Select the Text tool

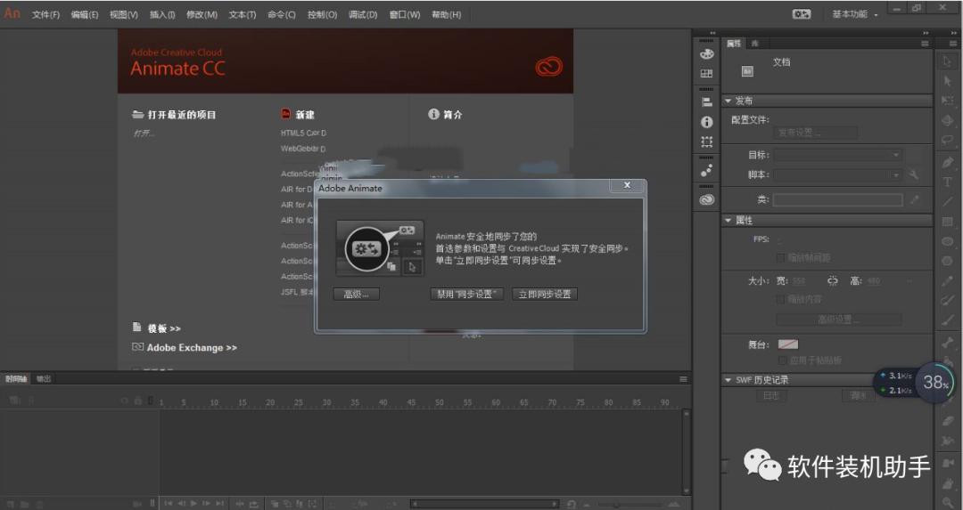[948, 182]
